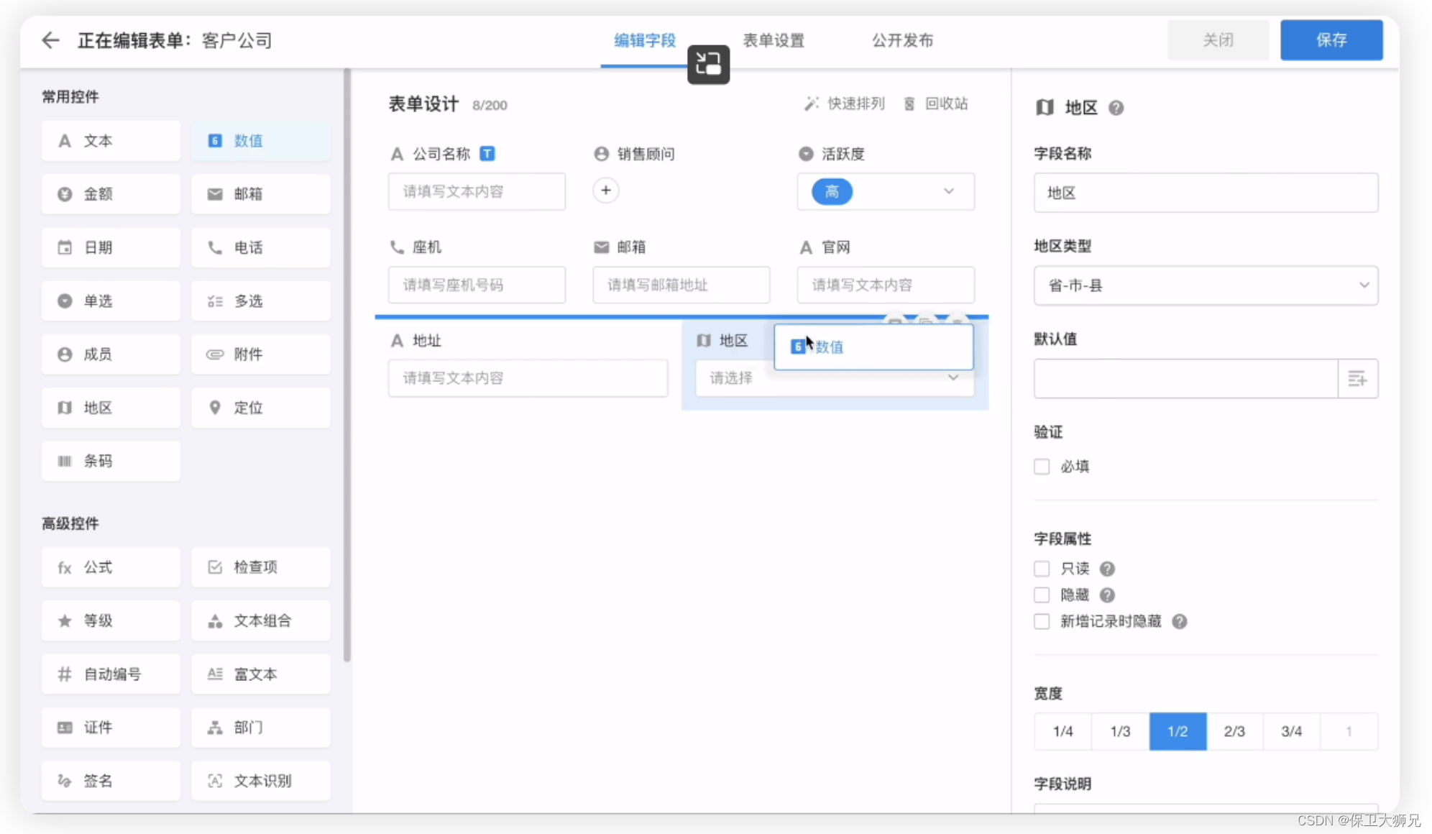Click the screen capture overlay icon
1432x834 pixels.
pyautogui.click(x=708, y=65)
